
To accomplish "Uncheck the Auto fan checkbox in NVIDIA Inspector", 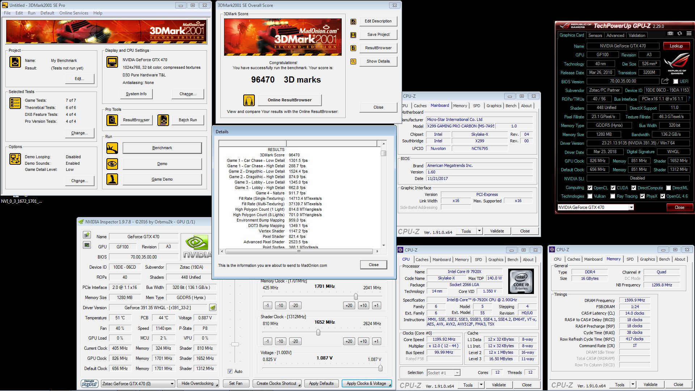I will (230, 371).
